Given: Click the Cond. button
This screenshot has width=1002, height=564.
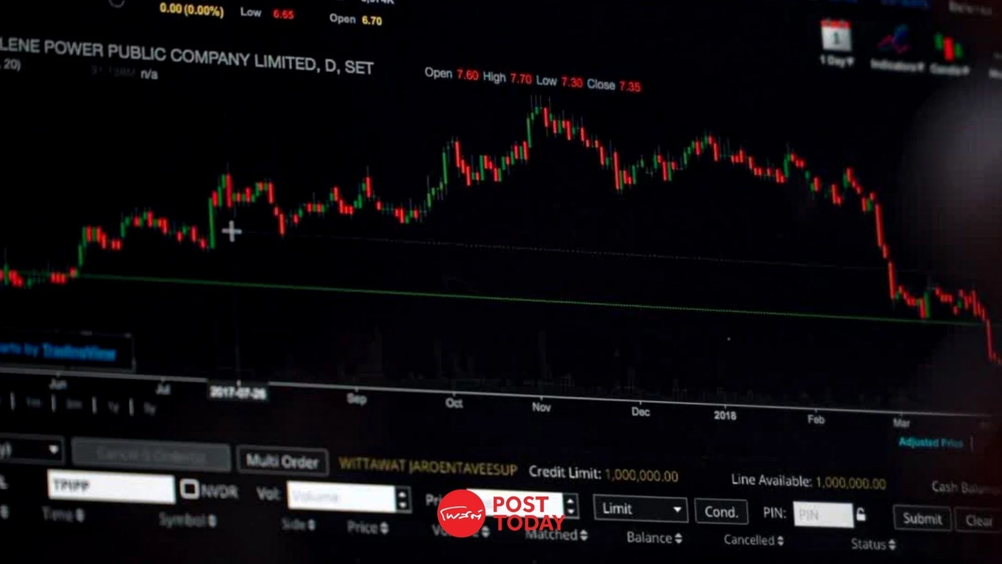Looking at the screenshot, I should [721, 512].
